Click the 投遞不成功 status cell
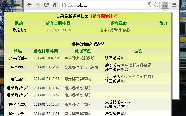Screen dimensions: 186x116 18,104
